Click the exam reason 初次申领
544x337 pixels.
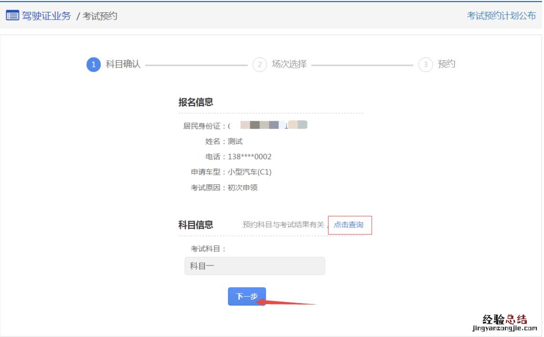click(x=242, y=188)
